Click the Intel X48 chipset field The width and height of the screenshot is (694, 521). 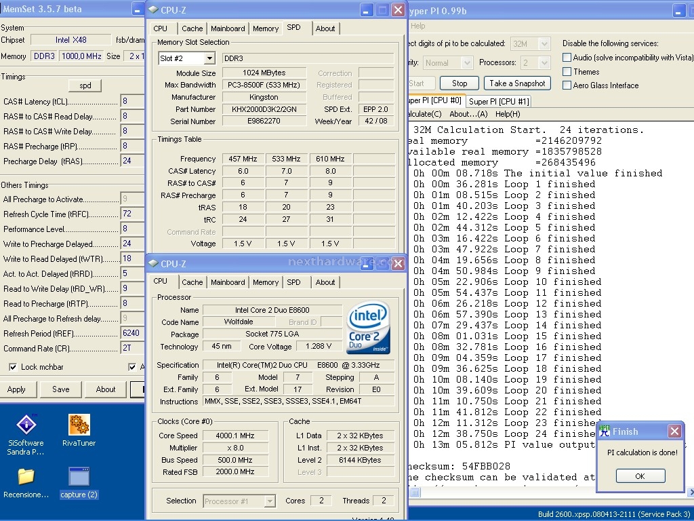tap(70, 40)
